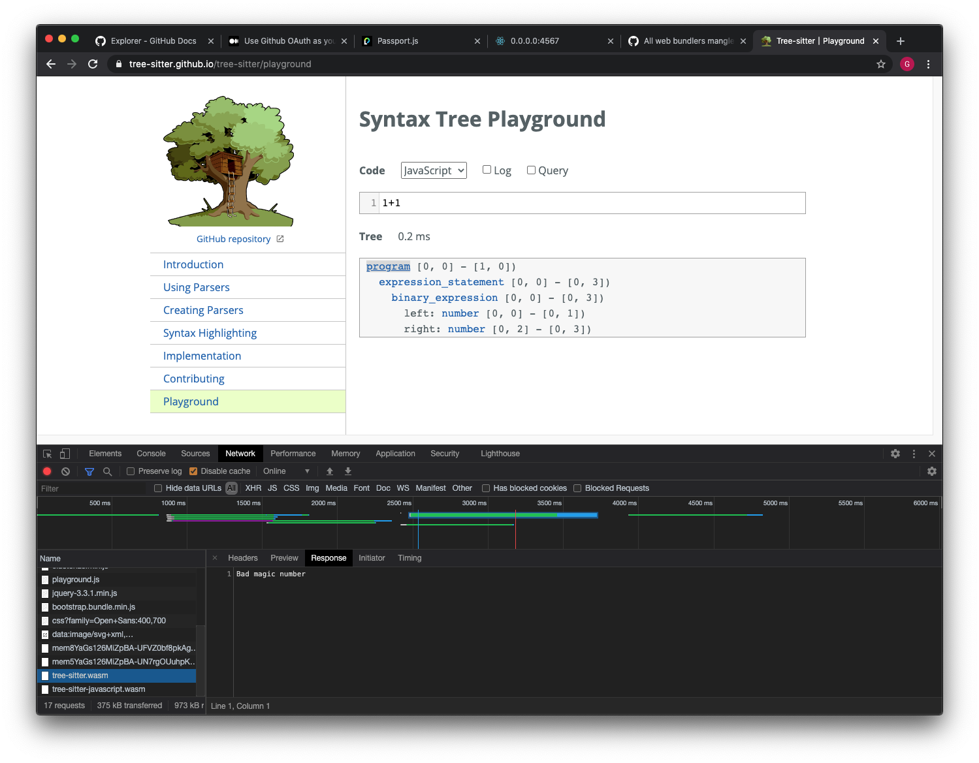Toggle the device toolbar icon
Screen dimensions: 979x763
pos(63,453)
